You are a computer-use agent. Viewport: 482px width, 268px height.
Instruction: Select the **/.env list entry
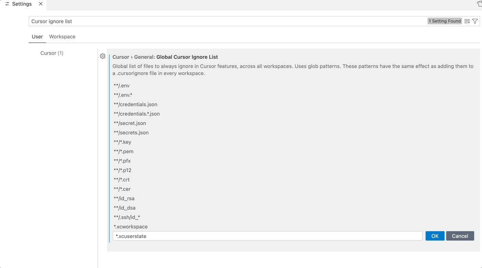(121, 85)
